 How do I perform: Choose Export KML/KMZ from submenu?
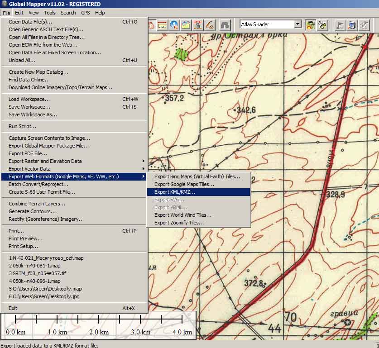click(175, 192)
